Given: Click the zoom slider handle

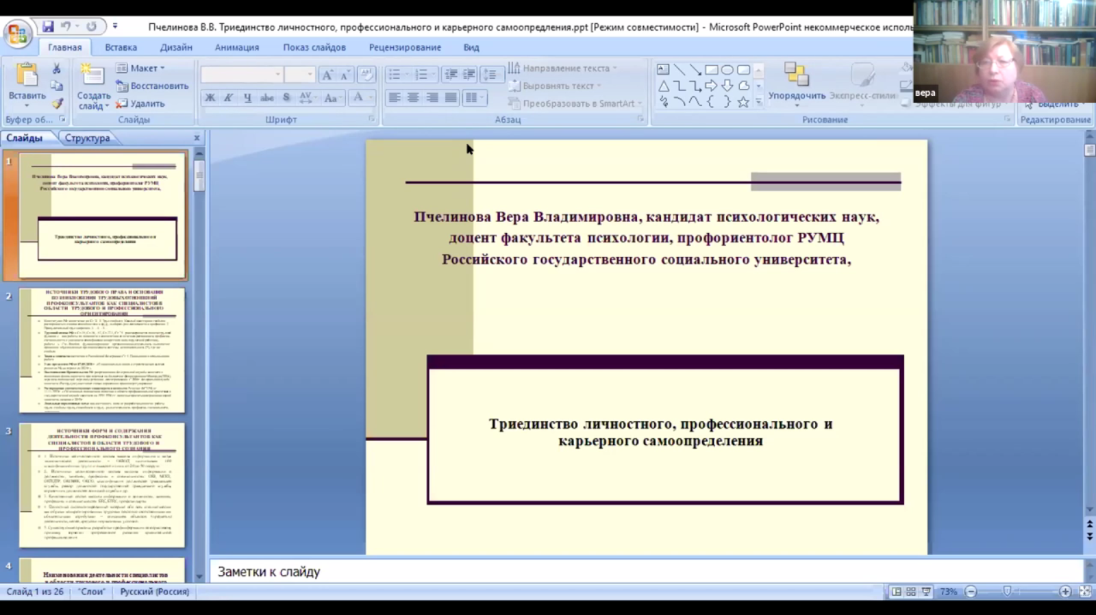Looking at the screenshot, I should (1007, 591).
